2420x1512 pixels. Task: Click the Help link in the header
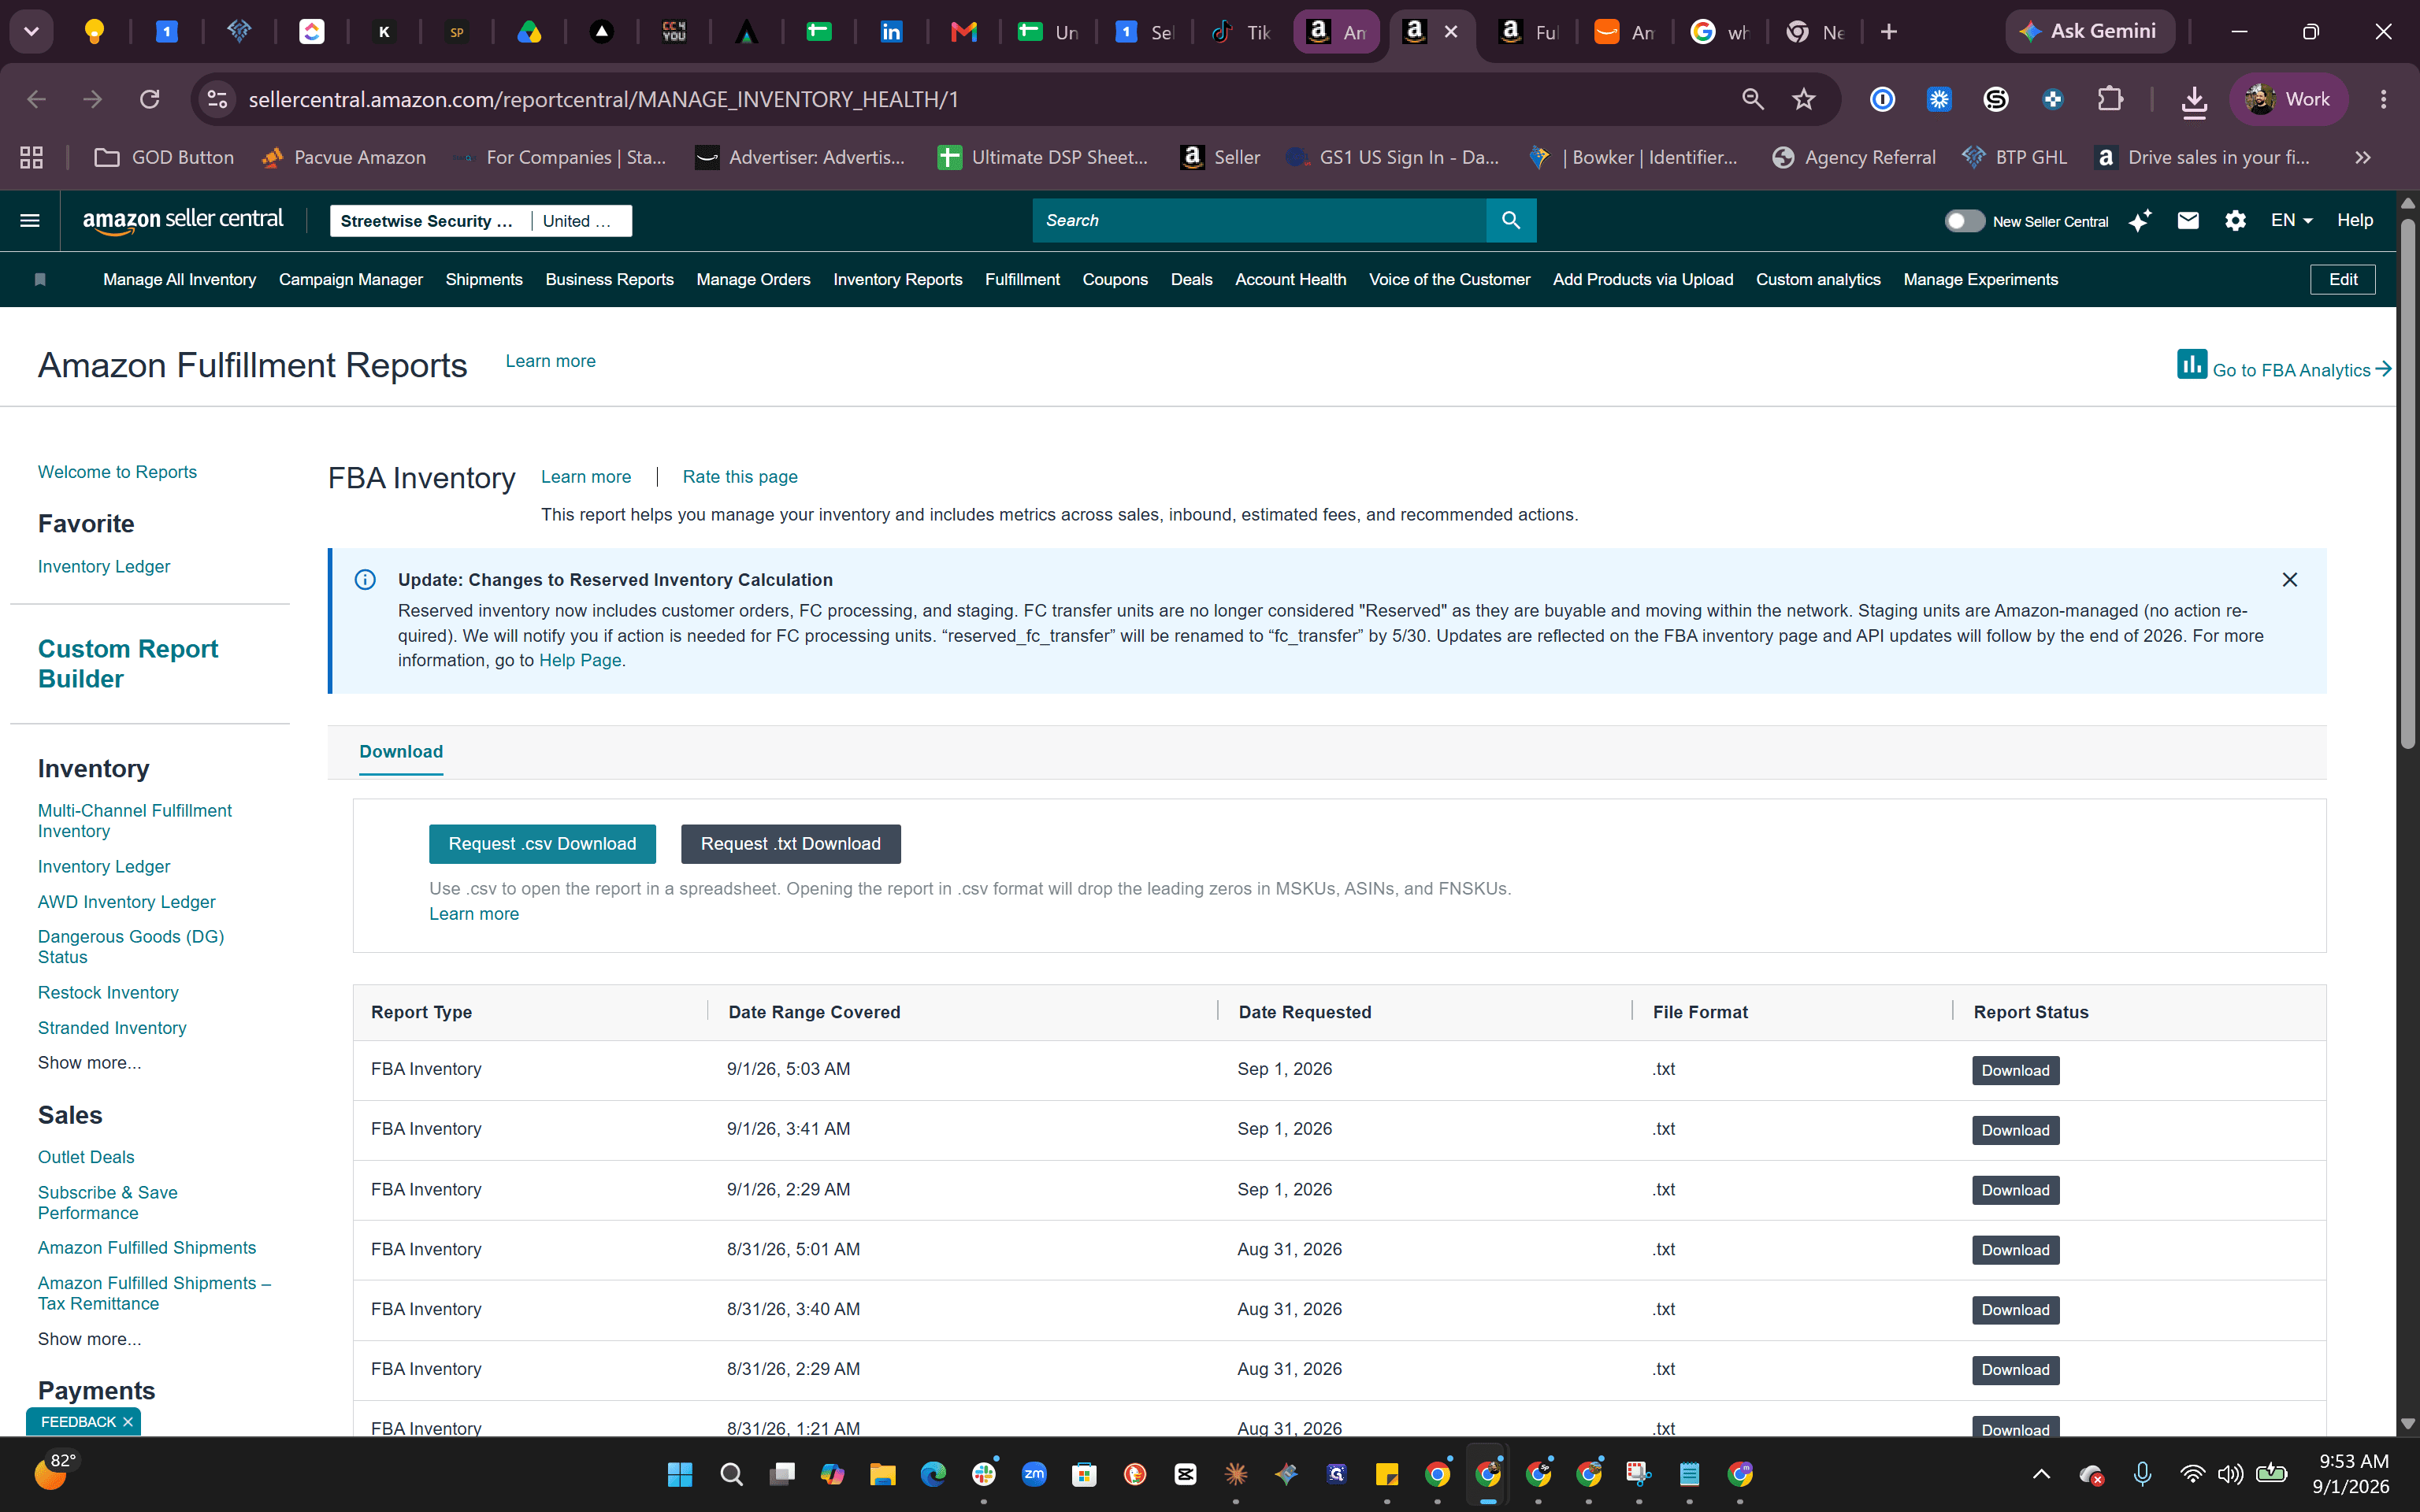(2355, 220)
